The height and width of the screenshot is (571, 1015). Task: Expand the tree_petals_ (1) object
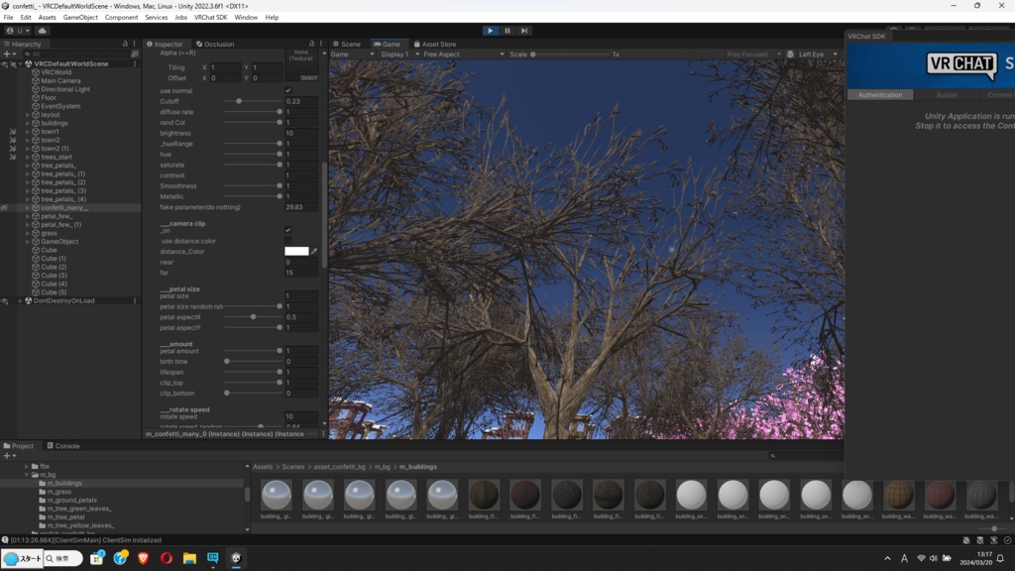pyautogui.click(x=28, y=173)
